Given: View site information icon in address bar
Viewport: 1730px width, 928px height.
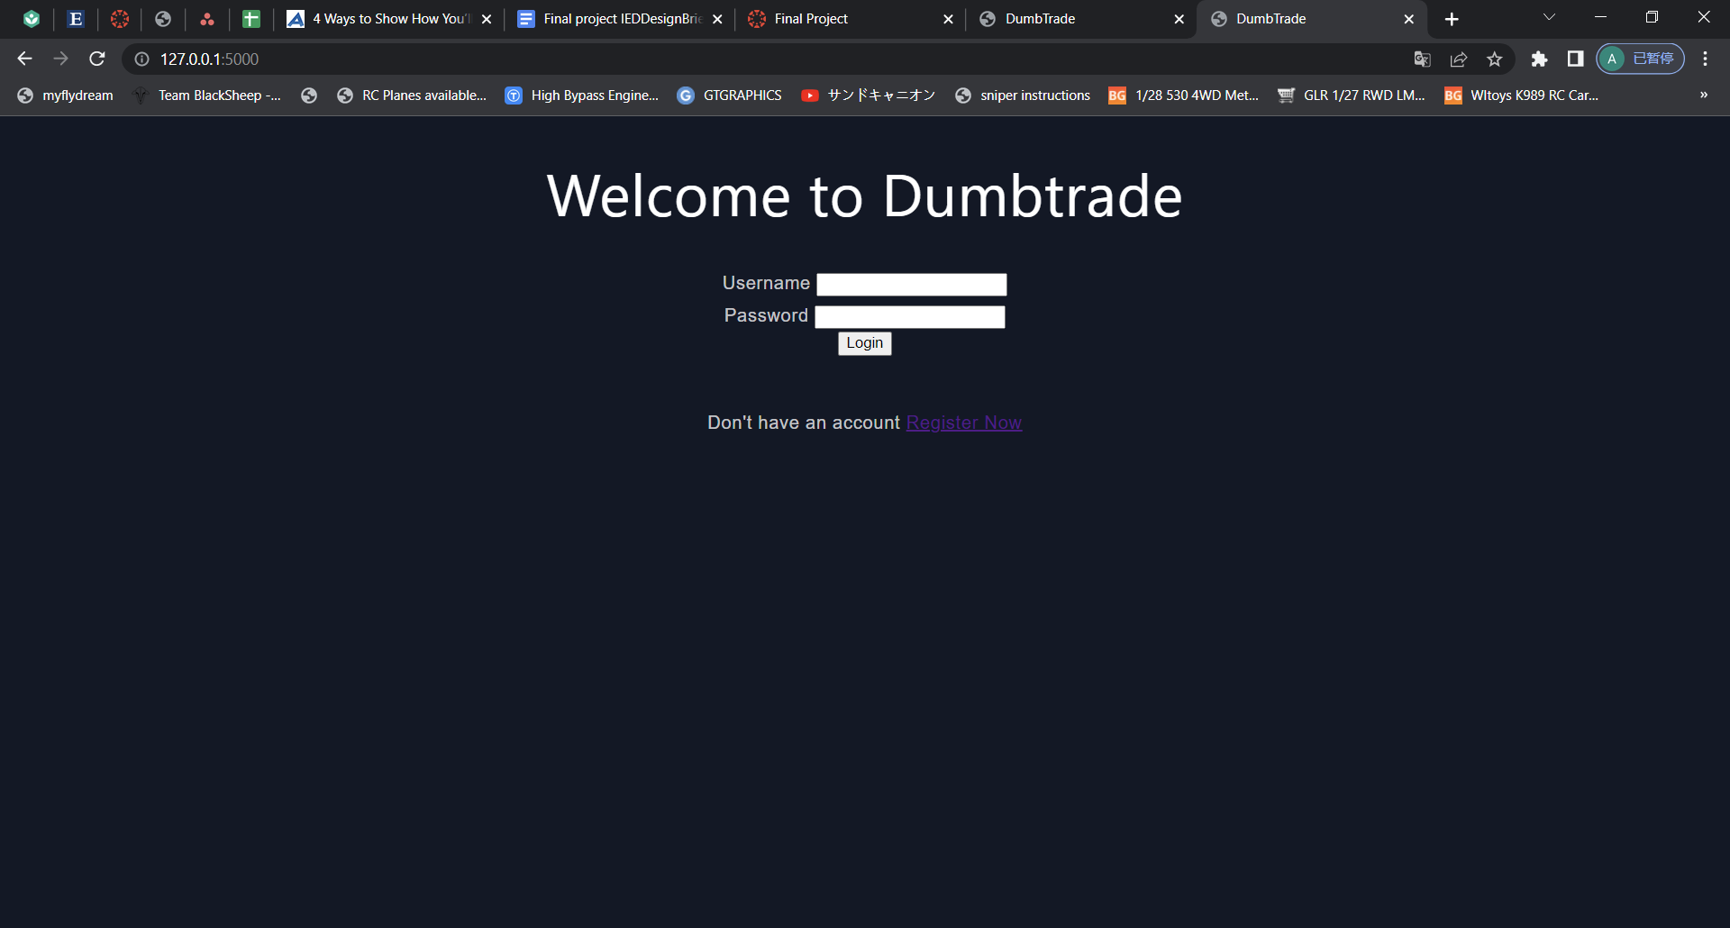Looking at the screenshot, I should pyautogui.click(x=141, y=59).
